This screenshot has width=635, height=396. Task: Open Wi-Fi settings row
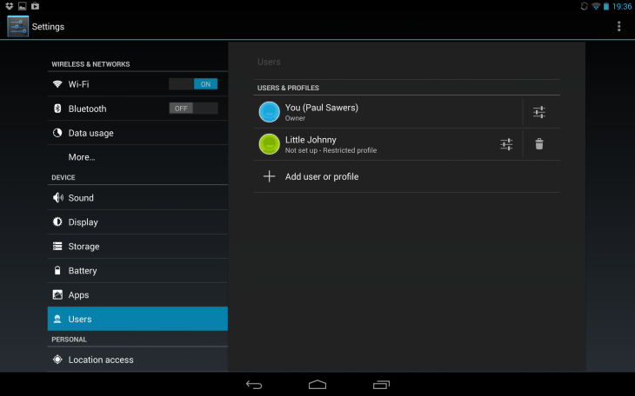(x=137, y=84)
